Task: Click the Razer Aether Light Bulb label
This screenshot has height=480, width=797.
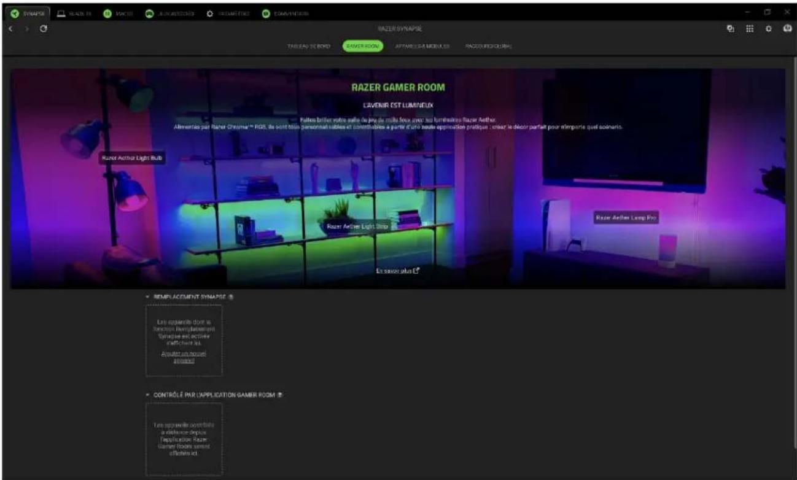Action: [131, 158]
